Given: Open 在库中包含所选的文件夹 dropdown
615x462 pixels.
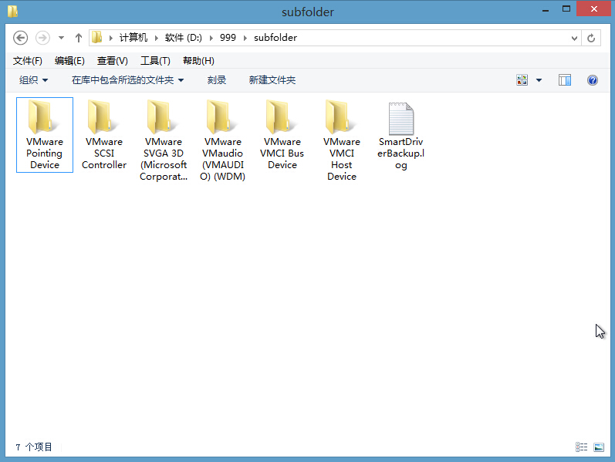Looking at the screenshot, I should (x=127, y=80).
